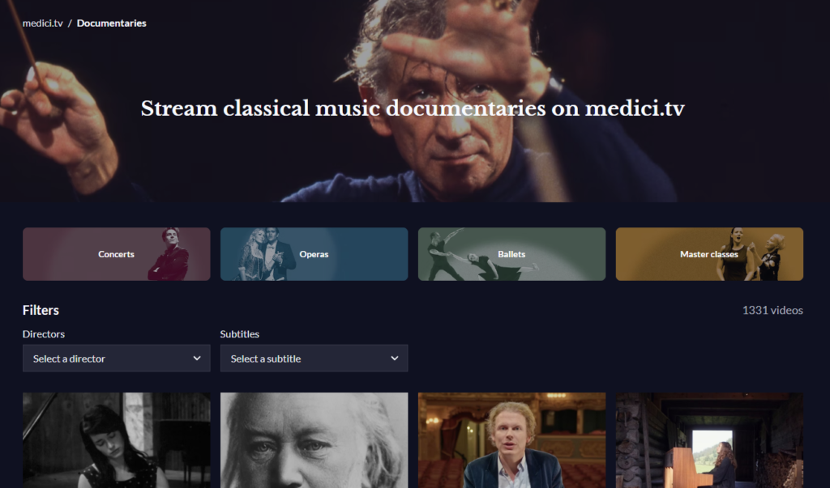
Task: Open the Concerts category card
Action: point(117,254)
